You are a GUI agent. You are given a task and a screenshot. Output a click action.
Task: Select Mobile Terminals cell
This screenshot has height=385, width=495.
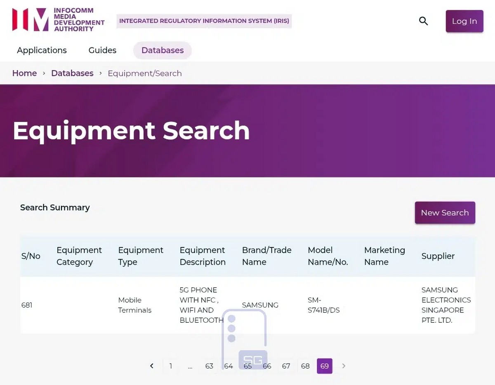[x=134, y=305]
